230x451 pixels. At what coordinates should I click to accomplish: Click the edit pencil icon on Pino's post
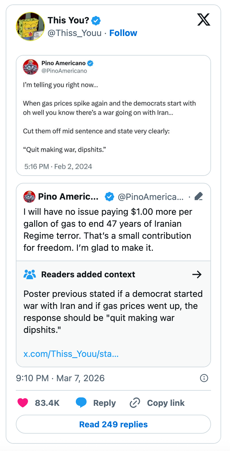click(198, 196)
